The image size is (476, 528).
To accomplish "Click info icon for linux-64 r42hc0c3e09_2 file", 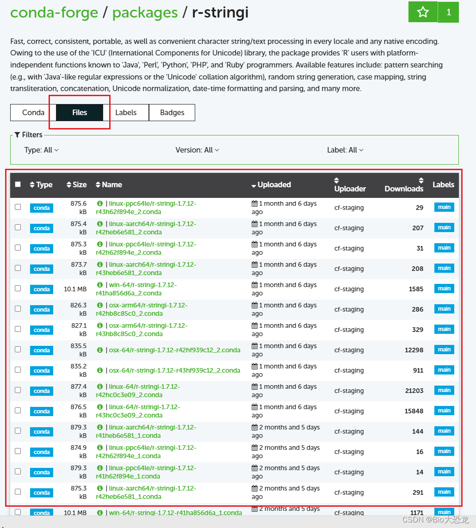I will (x=100, y=387).
